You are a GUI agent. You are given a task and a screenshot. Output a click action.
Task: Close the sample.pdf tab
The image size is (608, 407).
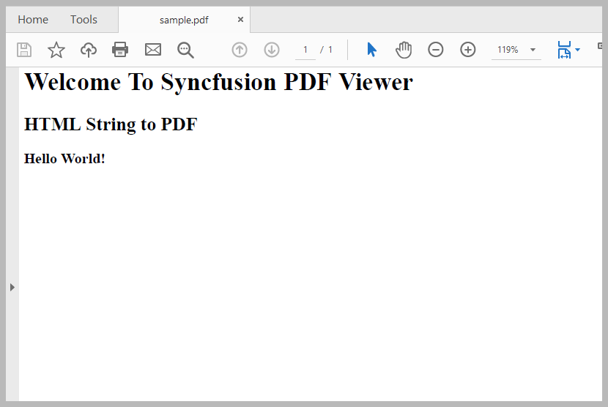tap(240, 19)
